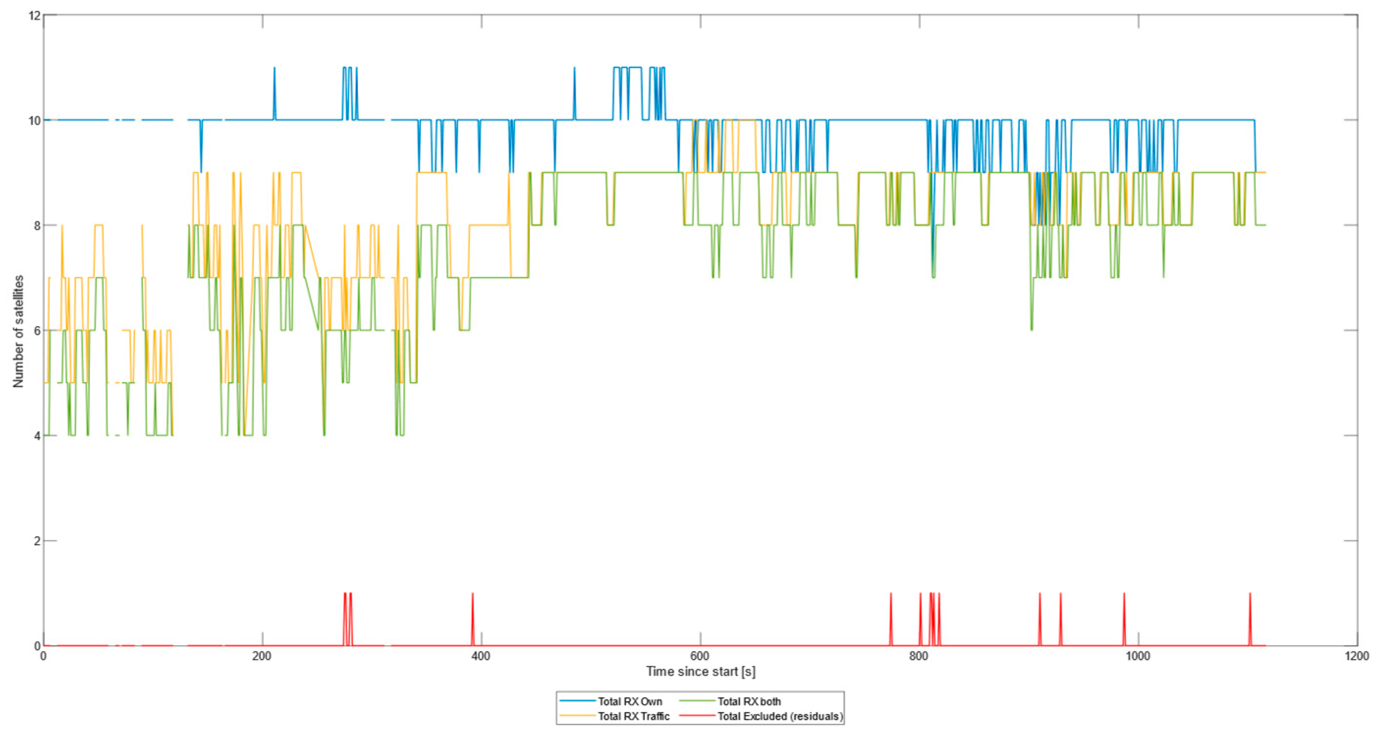
Task: Click the y-axis tick label 2
Action: 37,541
